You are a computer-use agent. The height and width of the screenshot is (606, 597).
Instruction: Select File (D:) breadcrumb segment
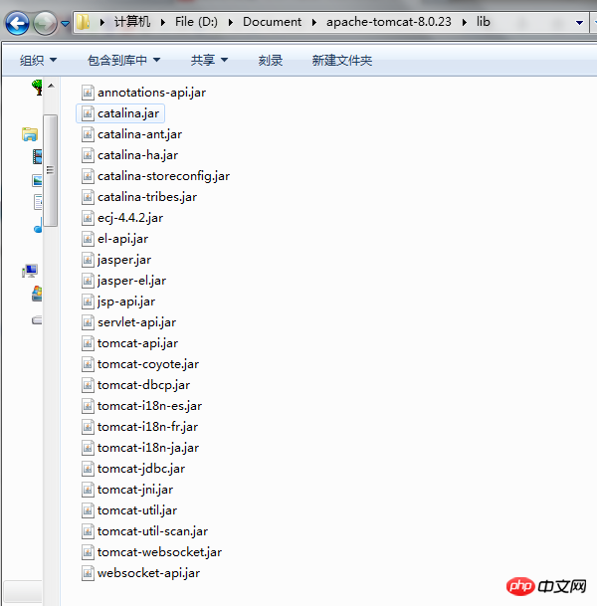(x=196, y=22)
